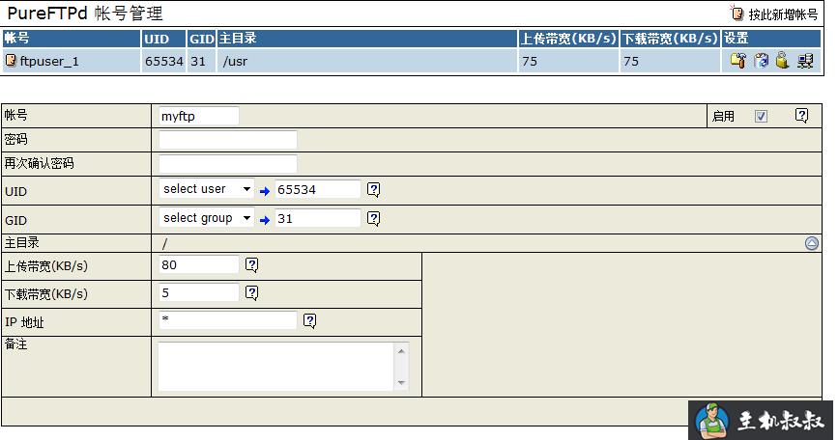The height and width of the screenshot is (440, 838).
Task: Click the GID column header
Action: click(201, 39)
